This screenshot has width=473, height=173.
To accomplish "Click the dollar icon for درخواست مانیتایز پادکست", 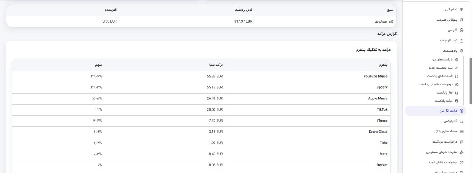I will click(x=457, y=84).
